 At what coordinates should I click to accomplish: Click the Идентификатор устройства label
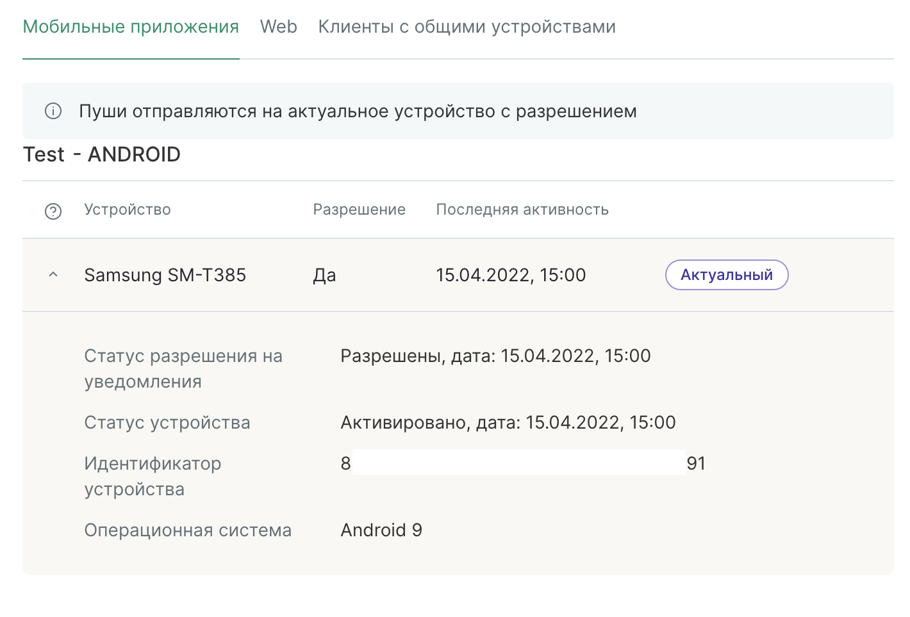[153, 477]
